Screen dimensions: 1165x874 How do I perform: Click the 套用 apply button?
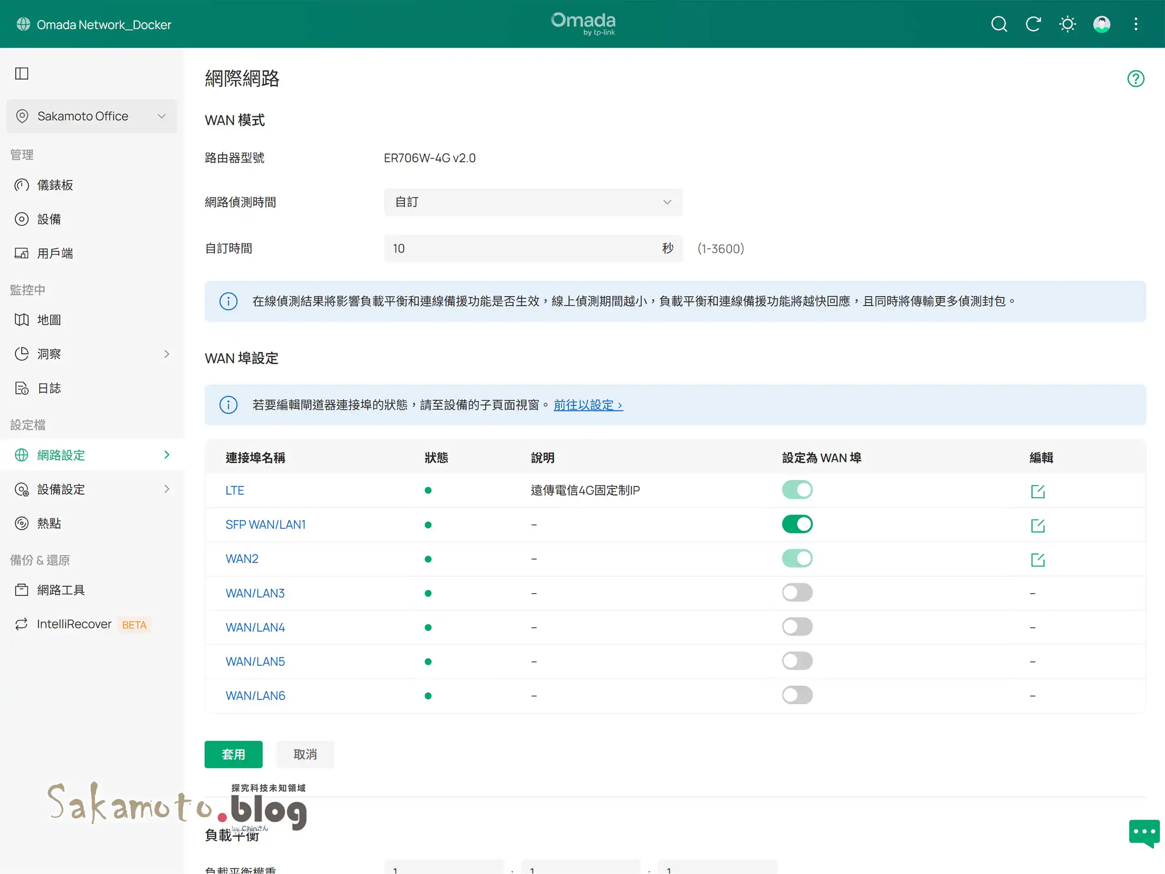[x=233, y=754]
